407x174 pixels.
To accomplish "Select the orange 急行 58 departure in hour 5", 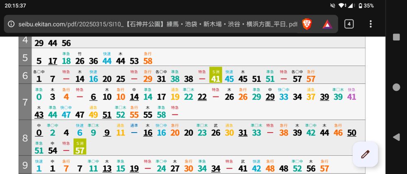I will pyautogui.click(x=148, y=58).
